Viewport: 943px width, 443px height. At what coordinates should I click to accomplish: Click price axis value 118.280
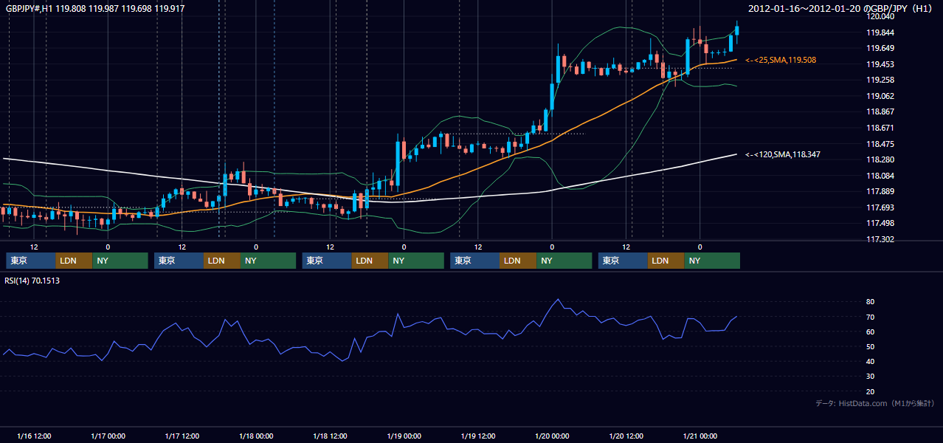coord(880,160)
